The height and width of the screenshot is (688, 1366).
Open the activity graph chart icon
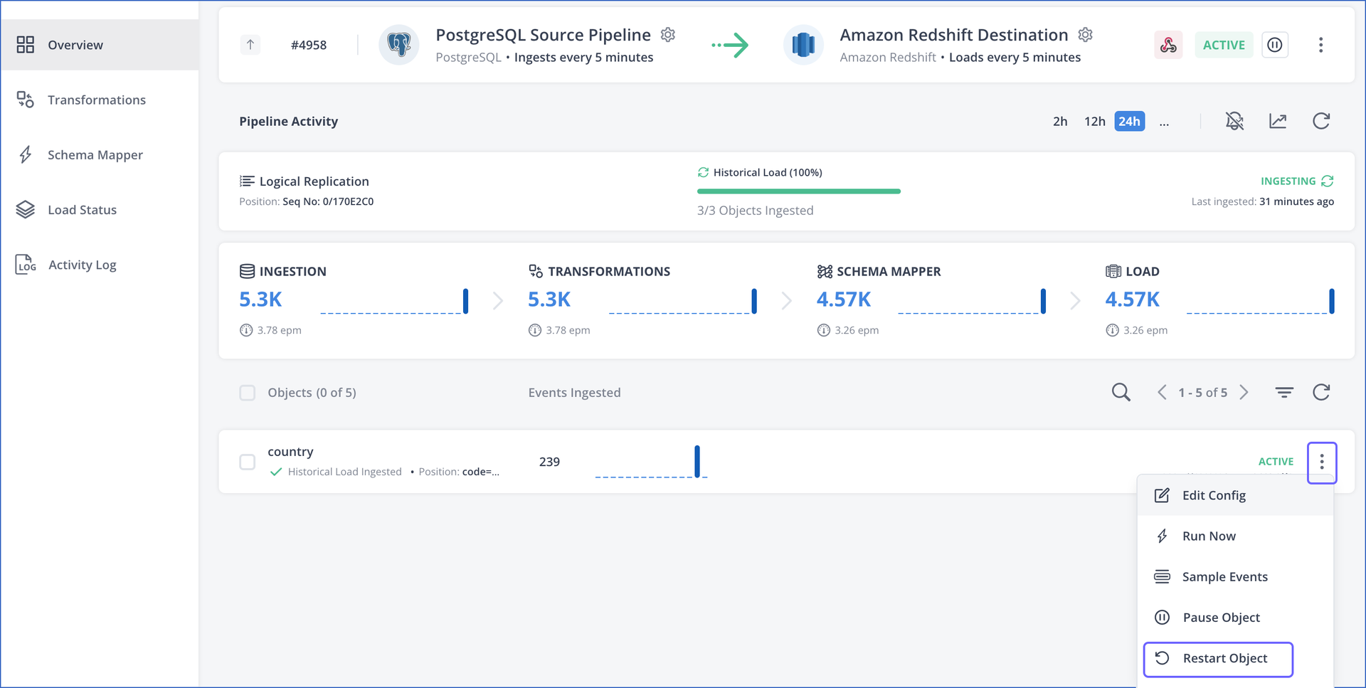click(x=1278, y=121)
